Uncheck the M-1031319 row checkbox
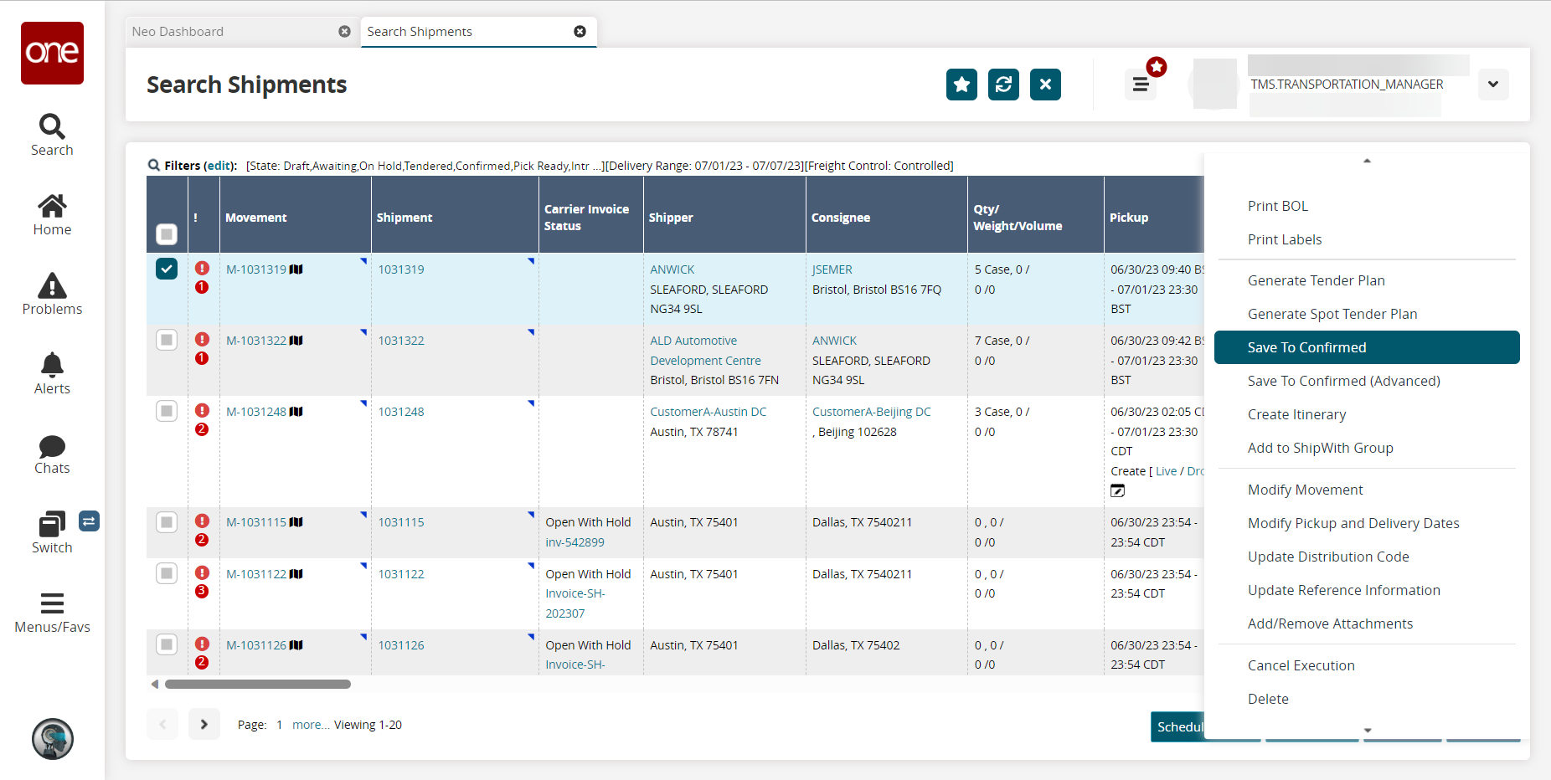1551x780 pixels. point(167,269)
